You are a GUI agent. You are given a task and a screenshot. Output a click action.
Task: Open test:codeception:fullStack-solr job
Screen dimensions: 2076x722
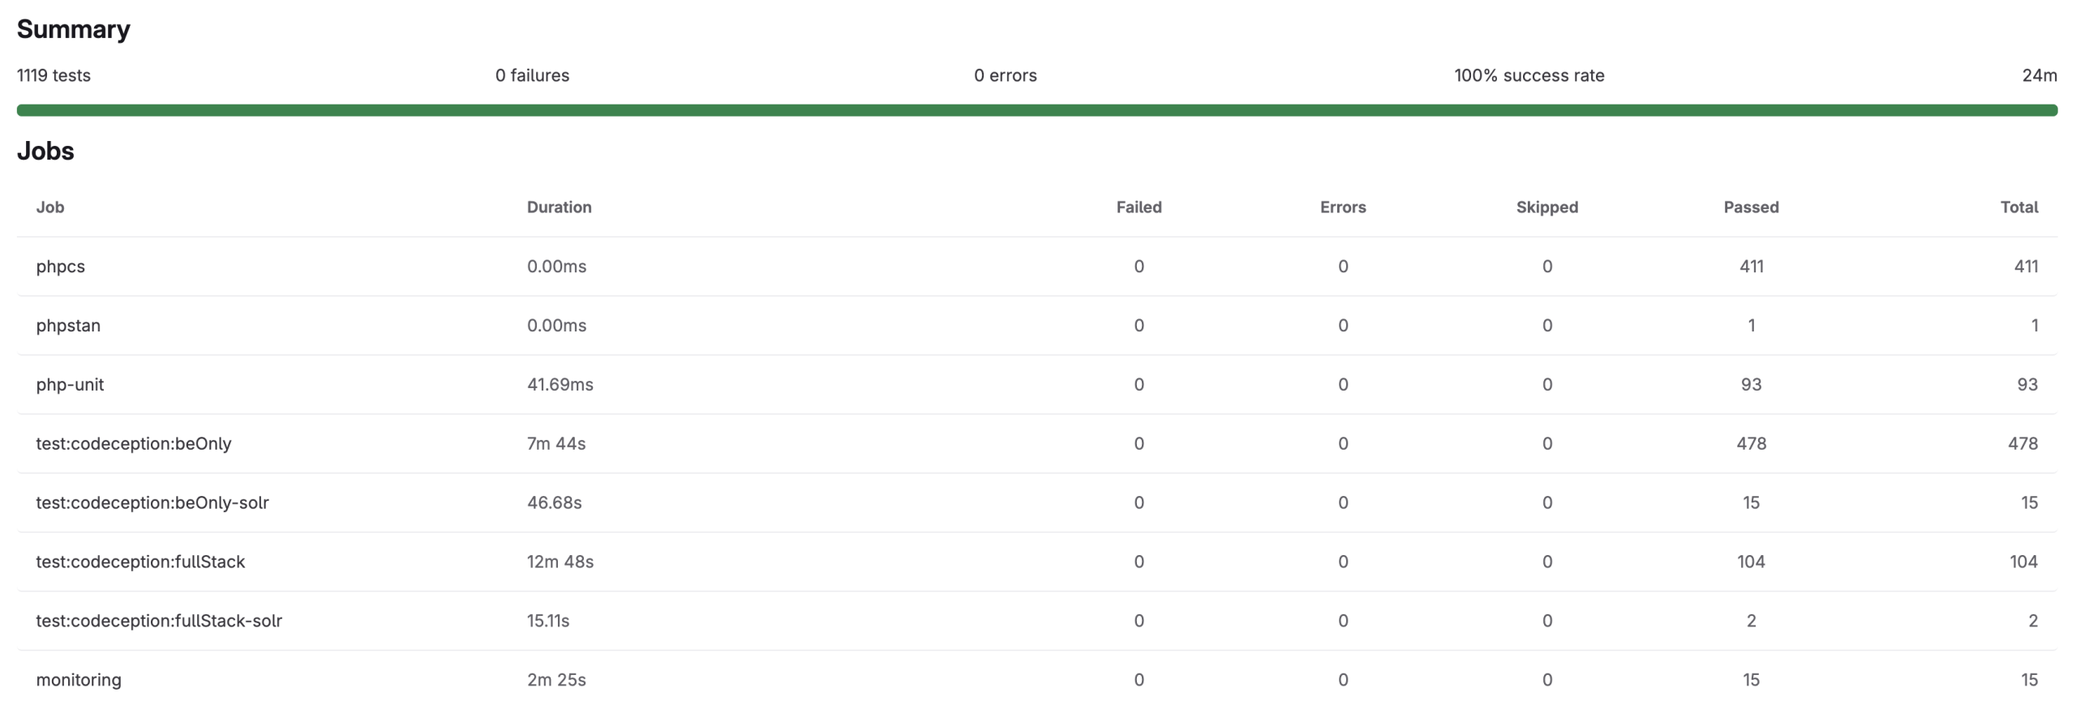pyautogui.click(x=159, y=622)
